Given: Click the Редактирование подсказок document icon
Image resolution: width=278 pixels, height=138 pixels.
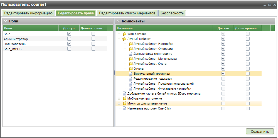Looking at the screenshot, I should click(x=131, y=79).
